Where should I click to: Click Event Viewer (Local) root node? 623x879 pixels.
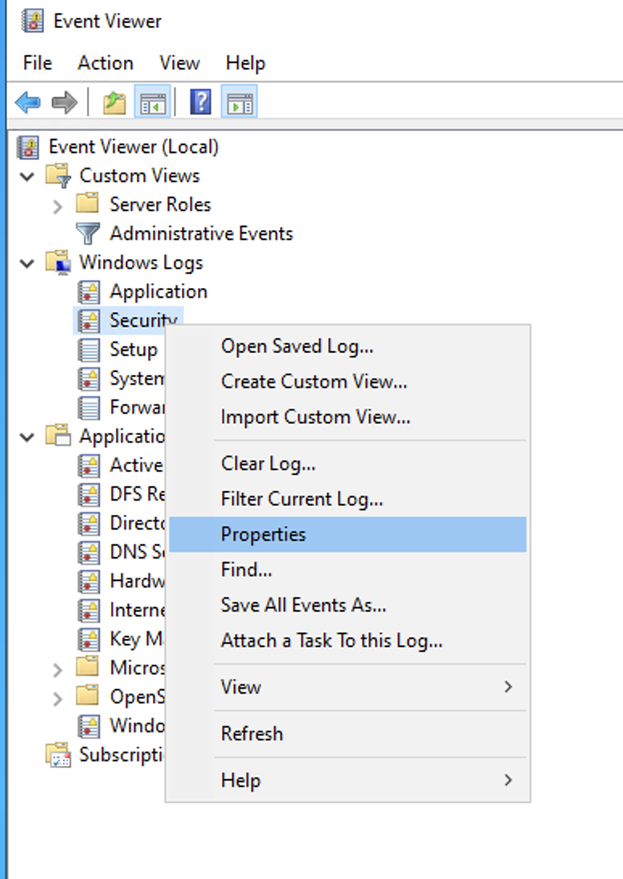click(133, 146)
